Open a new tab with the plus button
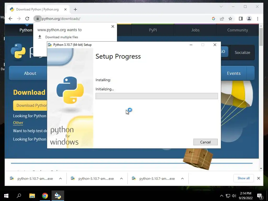 75,9
